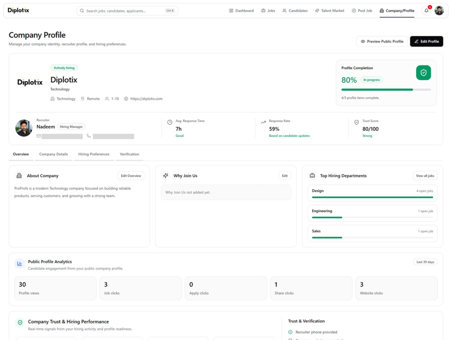The width and height of the screenshot is (453, 340).
Task: Click the About Company building icon
Action: coord(19,175)
